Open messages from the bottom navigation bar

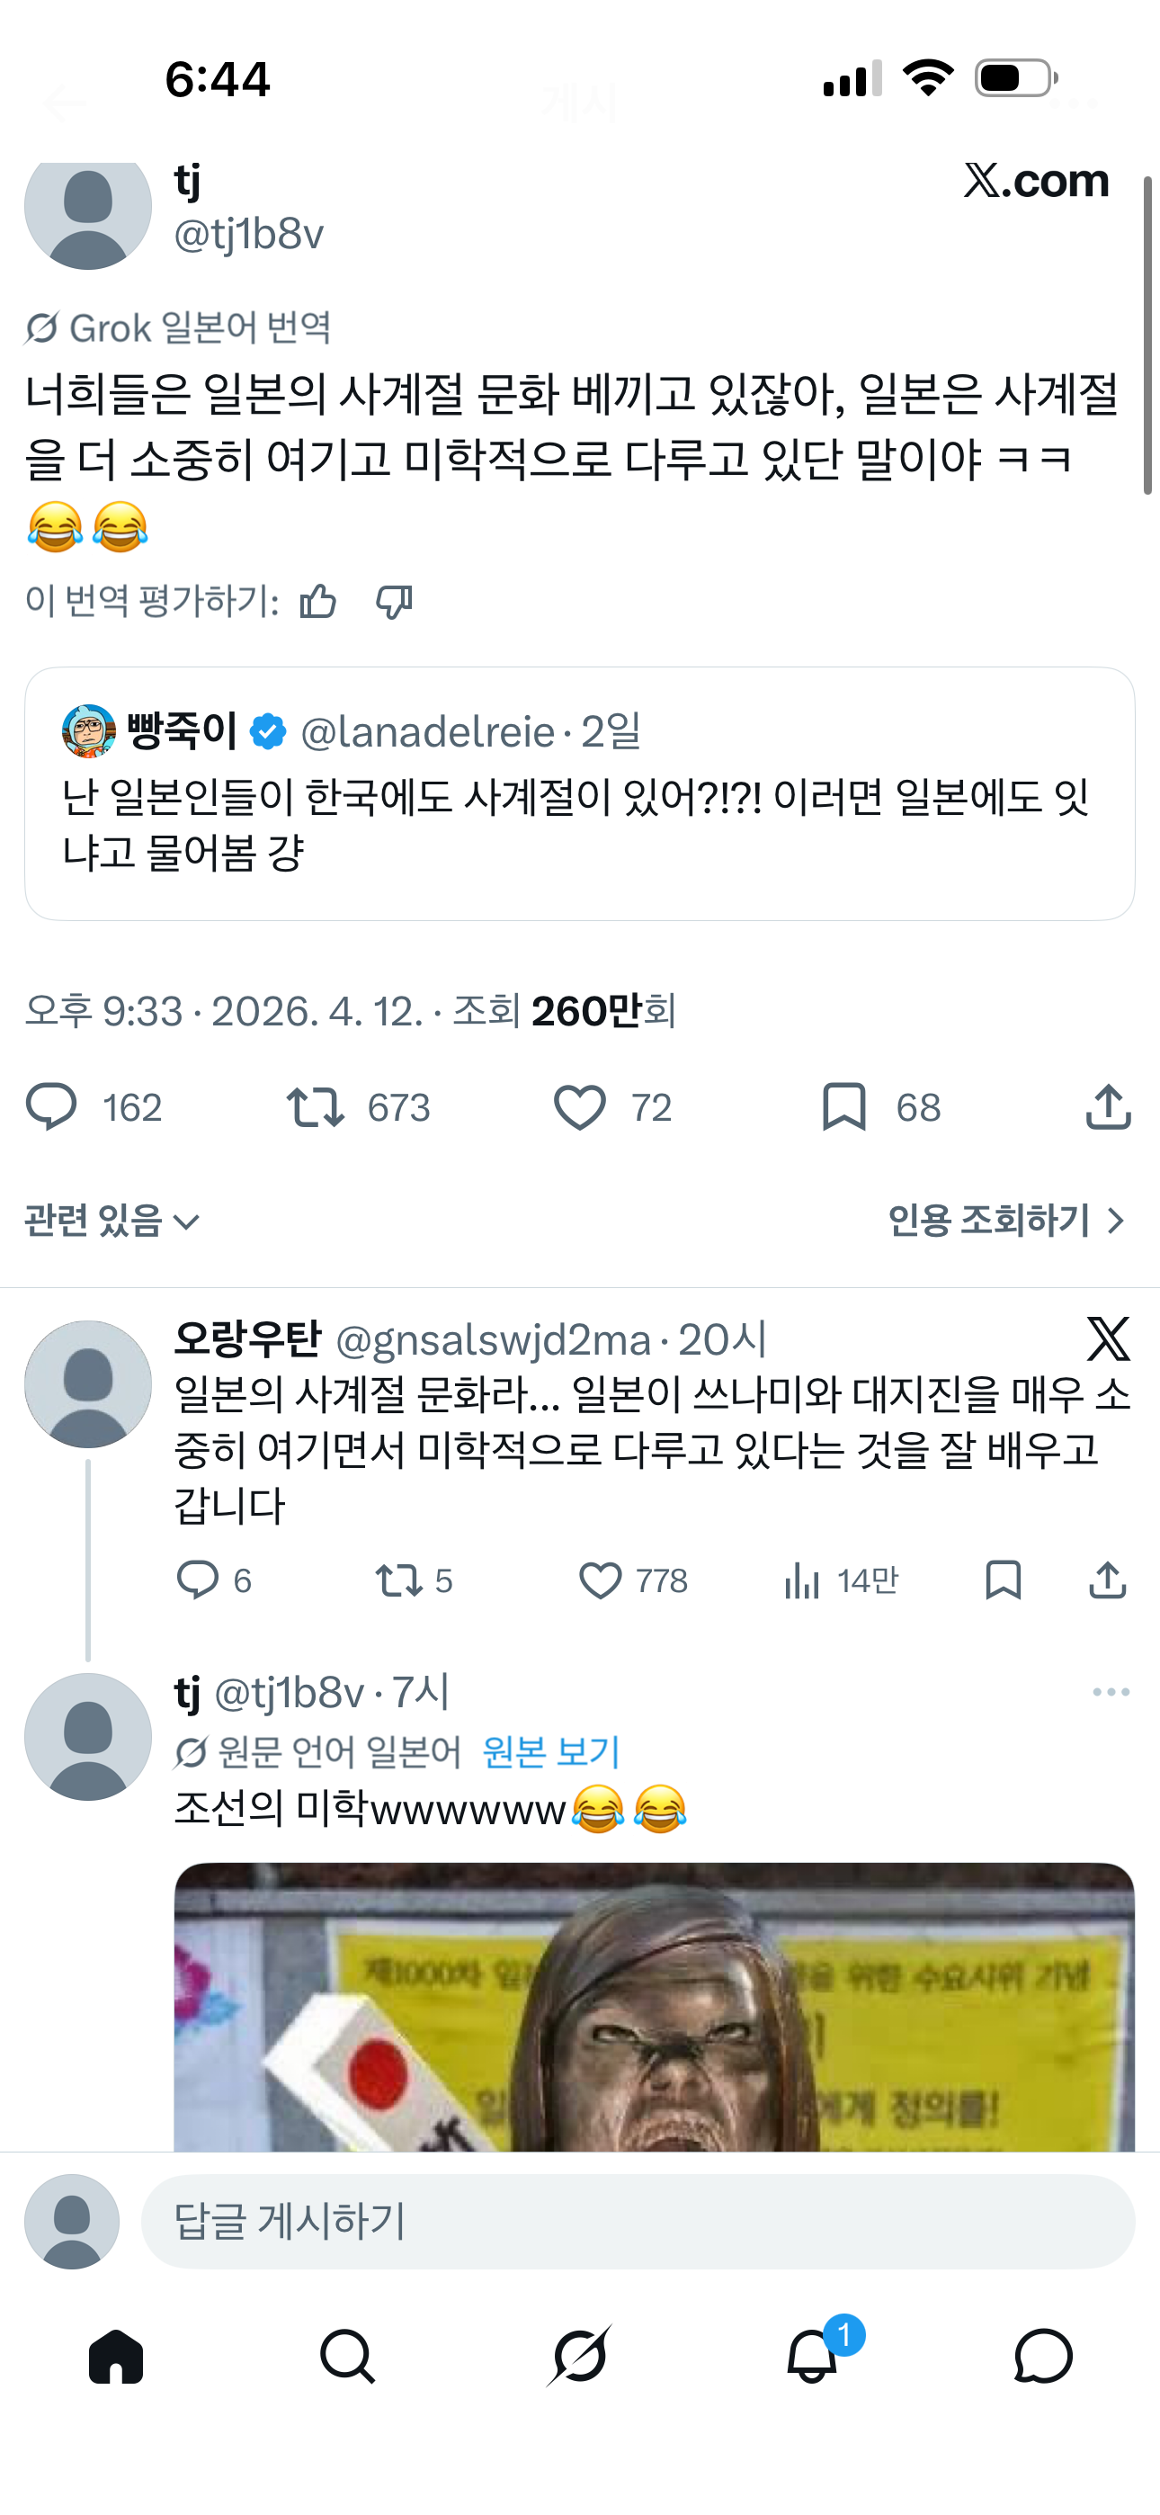pyautogui.click(x=1043, y=2356)
